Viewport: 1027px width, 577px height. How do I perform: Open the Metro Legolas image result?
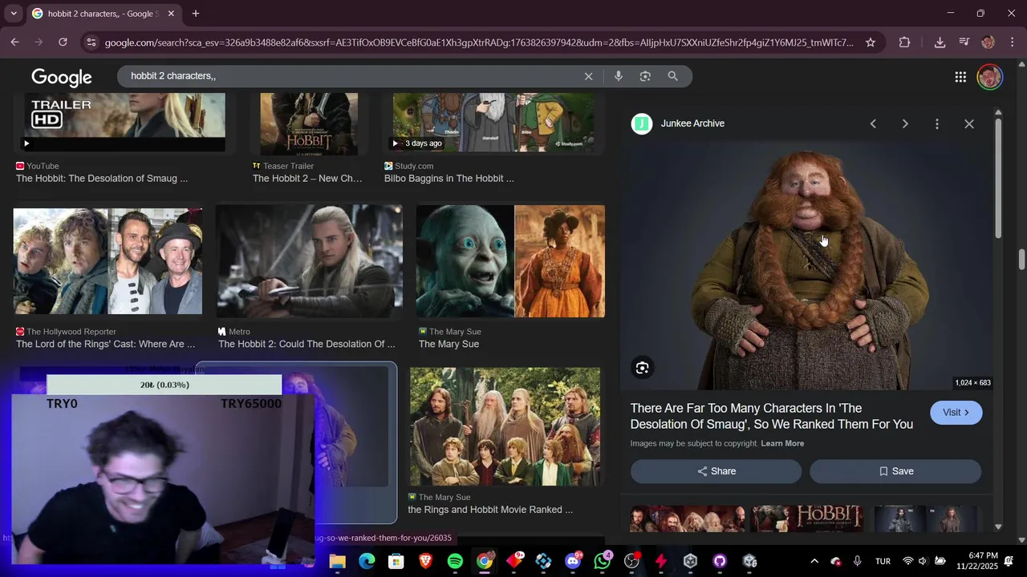point(309,261)
